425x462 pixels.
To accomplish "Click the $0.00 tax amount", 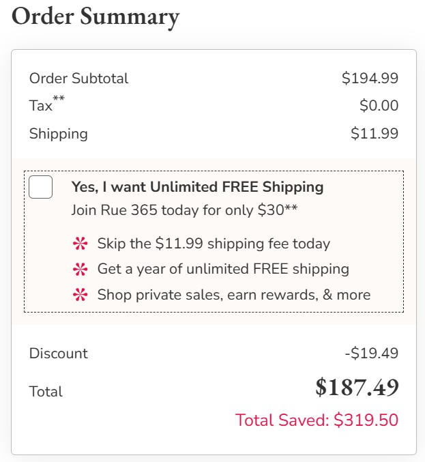I will [x=379, y=106].
